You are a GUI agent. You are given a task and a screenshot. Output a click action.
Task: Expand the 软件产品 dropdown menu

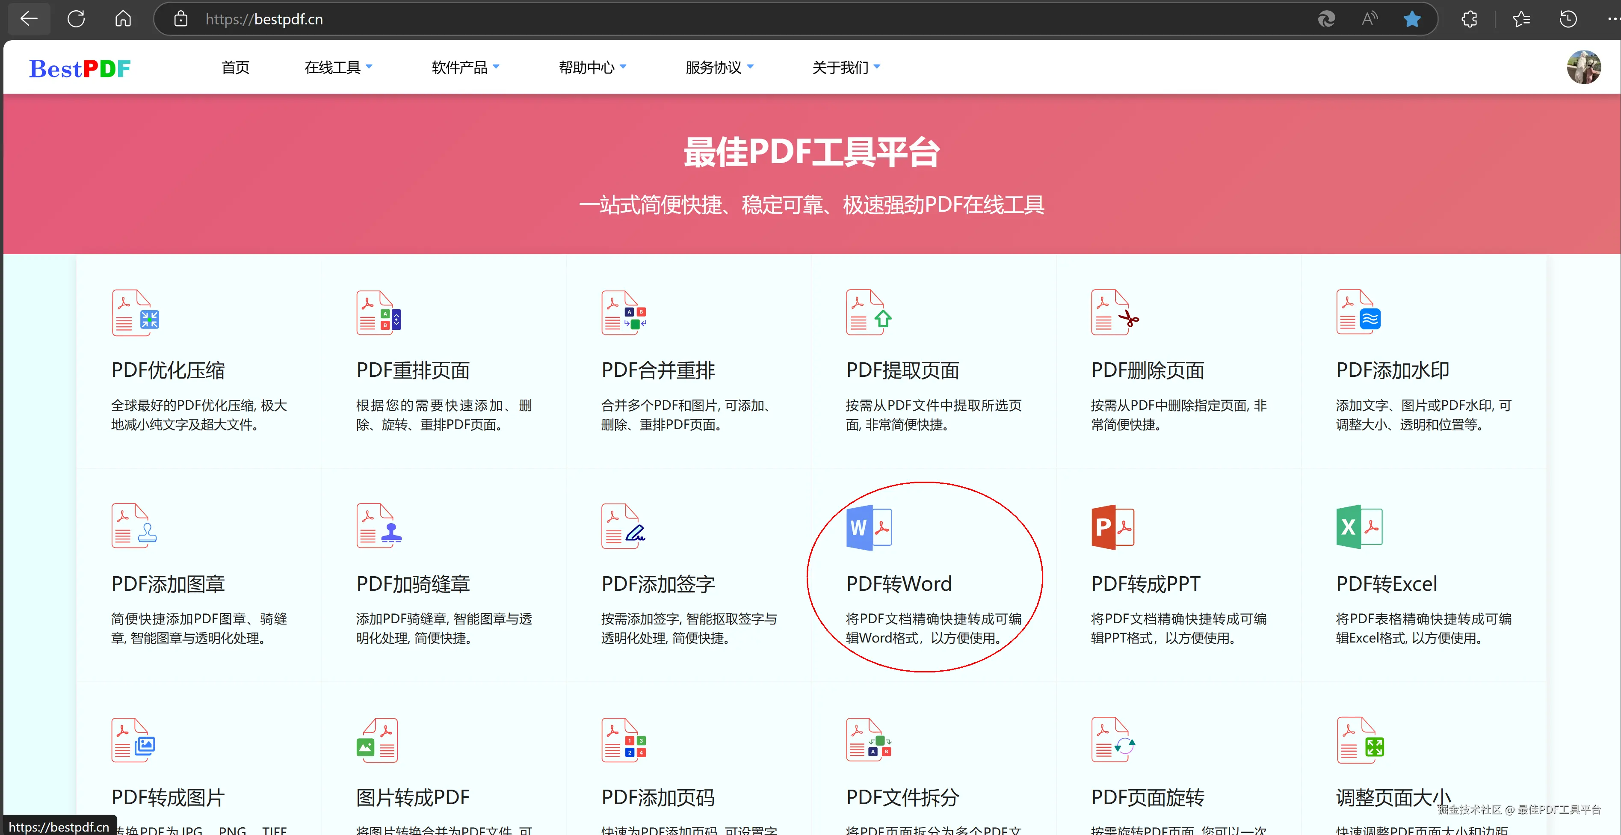pos(465,67)
